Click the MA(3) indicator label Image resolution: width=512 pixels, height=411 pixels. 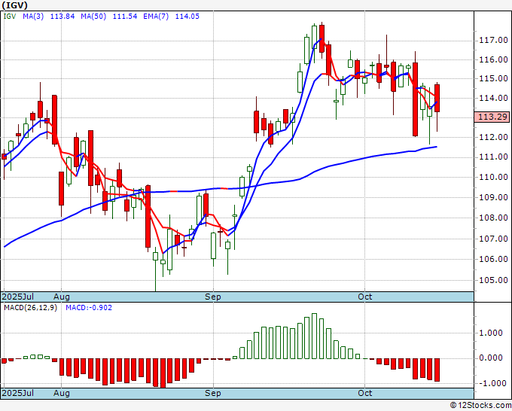pos(33,17)
